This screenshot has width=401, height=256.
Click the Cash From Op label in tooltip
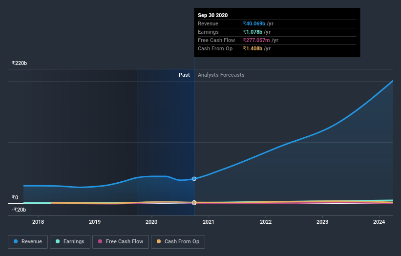point(215,48)
